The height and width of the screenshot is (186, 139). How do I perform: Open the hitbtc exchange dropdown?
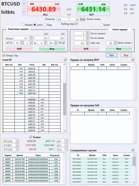coord(24,12)
